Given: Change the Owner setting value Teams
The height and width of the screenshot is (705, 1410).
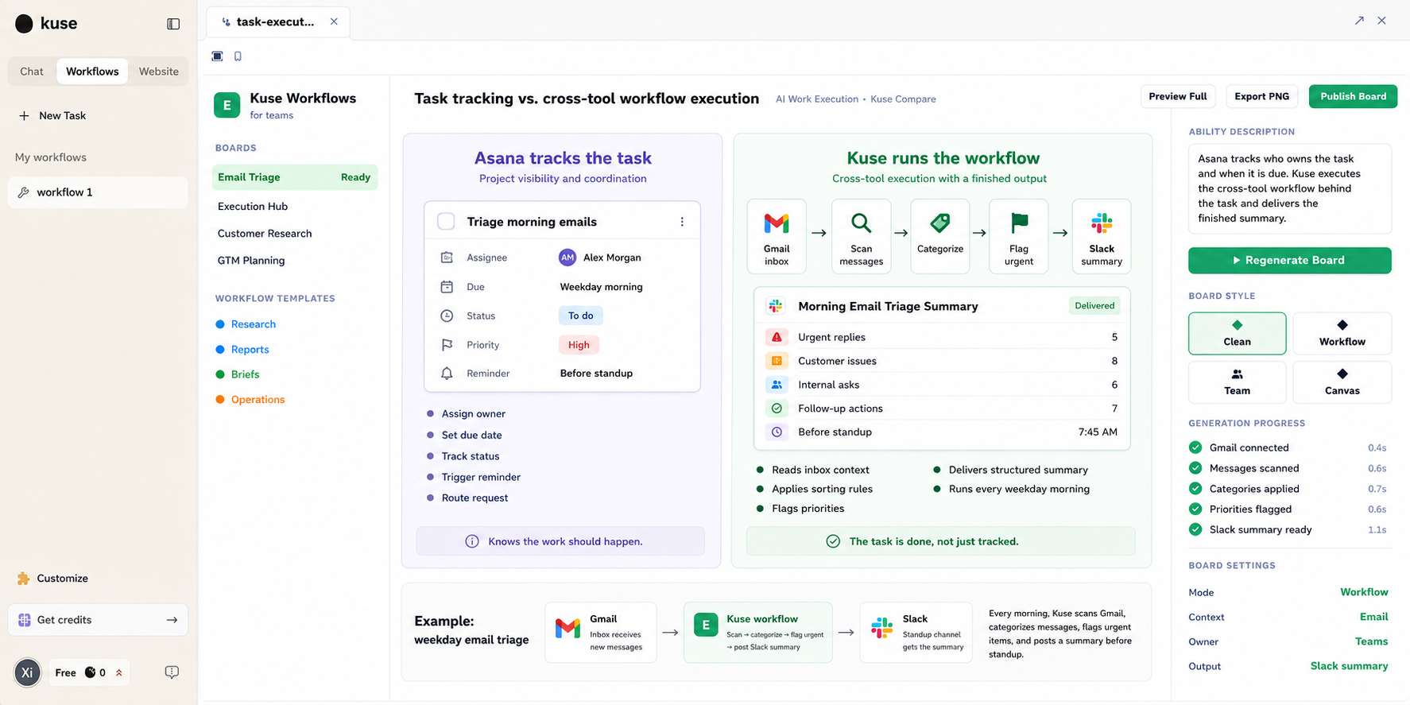Looking at the screenshot, I should (x=1371, y=641).
